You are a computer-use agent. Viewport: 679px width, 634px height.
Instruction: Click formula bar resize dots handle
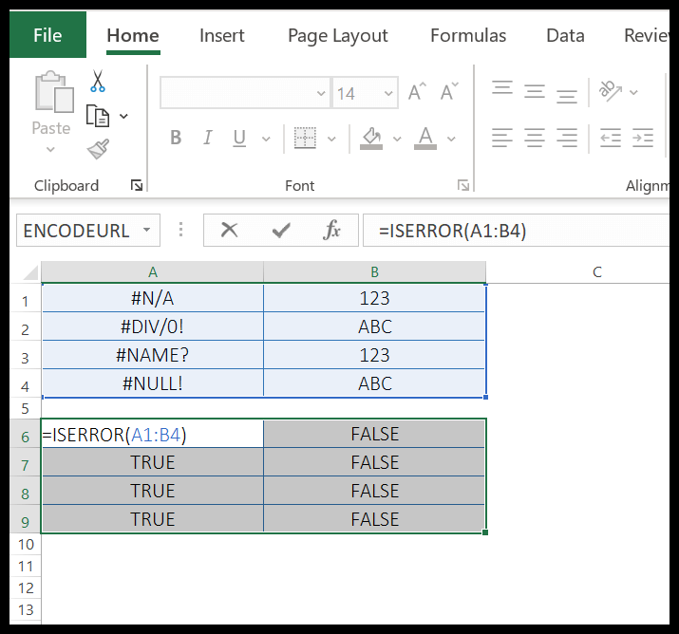pos(181,230)
